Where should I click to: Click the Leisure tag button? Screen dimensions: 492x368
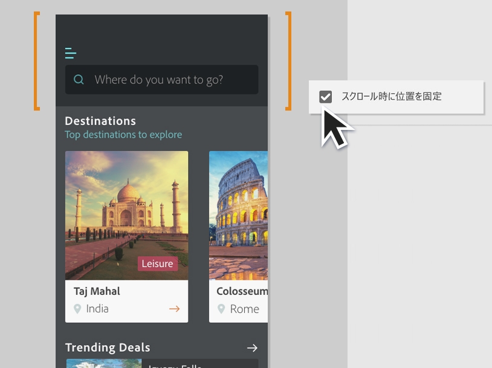[157, 263]
